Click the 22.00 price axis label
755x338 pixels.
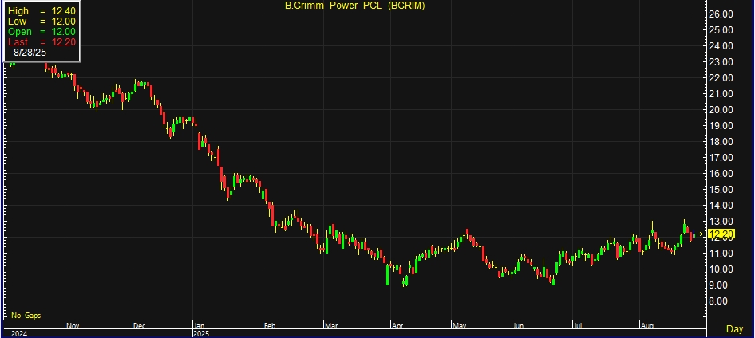721,78
